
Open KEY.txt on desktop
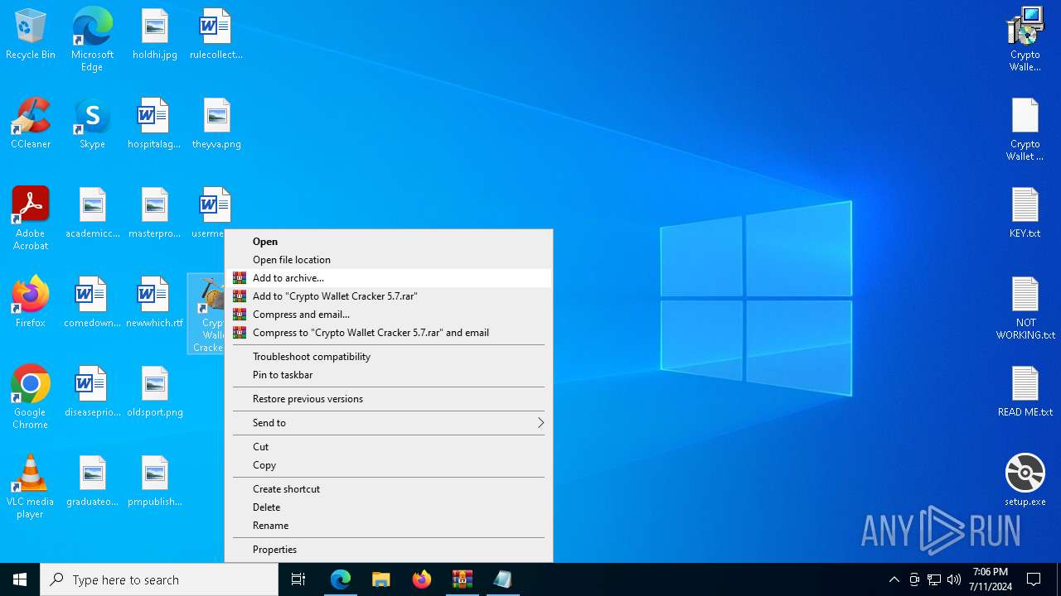click(x=1025, y=213)
